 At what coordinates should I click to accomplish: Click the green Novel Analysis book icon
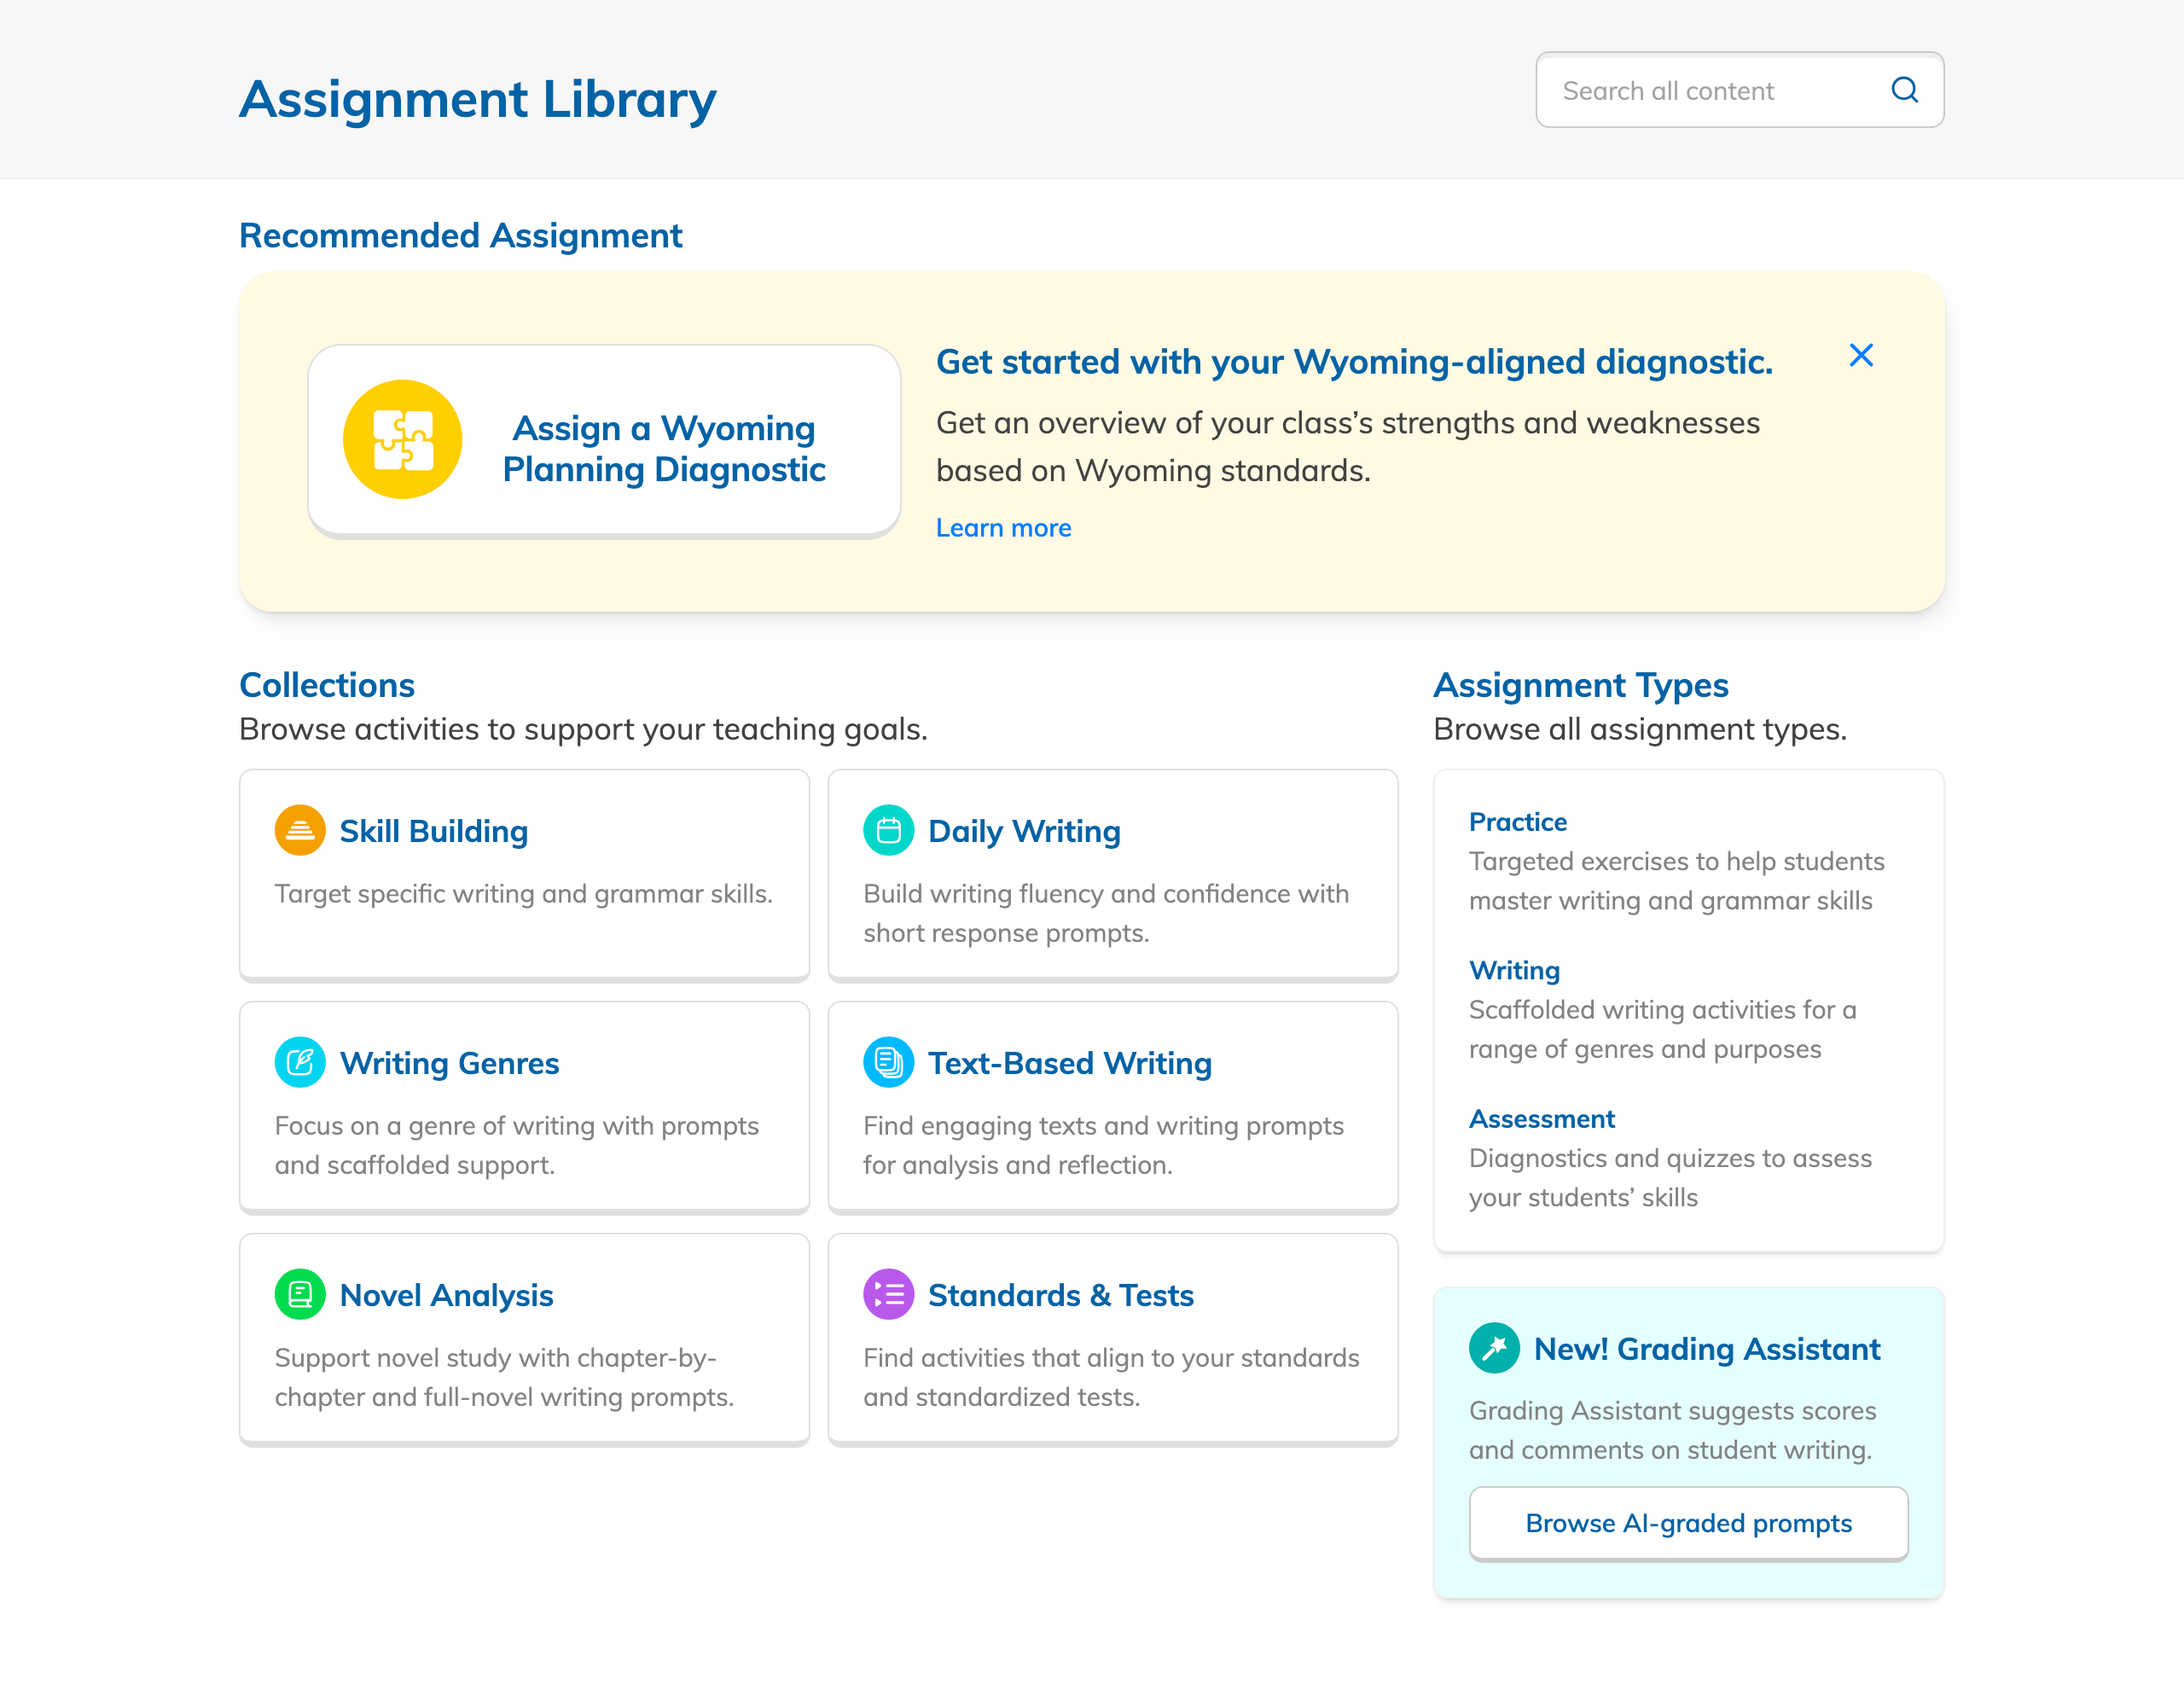pyautogui.click(x=299, y=1294)
